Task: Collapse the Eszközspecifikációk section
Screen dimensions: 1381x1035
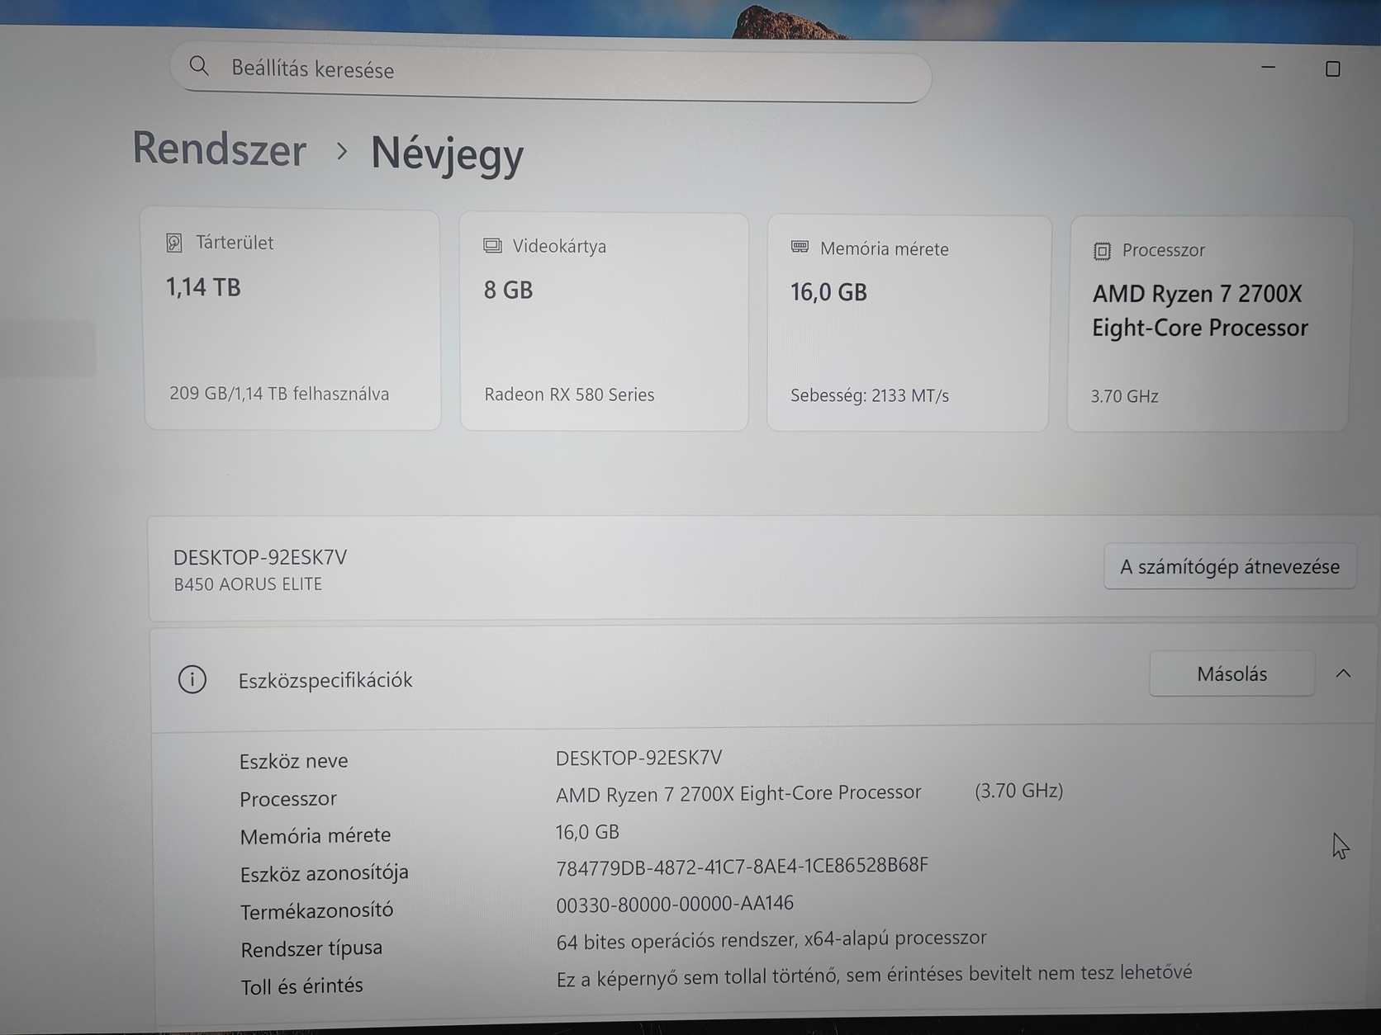Action: click(x=1344, y=673)
